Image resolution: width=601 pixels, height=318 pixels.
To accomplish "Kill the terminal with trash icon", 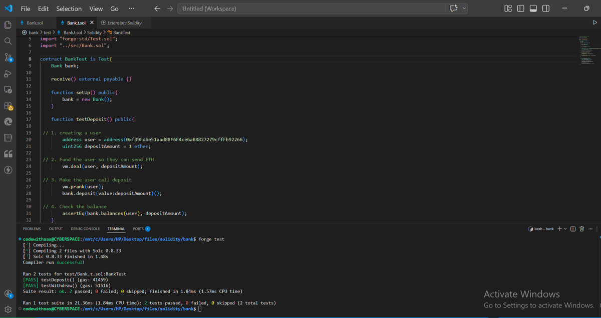I will (x=581, y=229).
